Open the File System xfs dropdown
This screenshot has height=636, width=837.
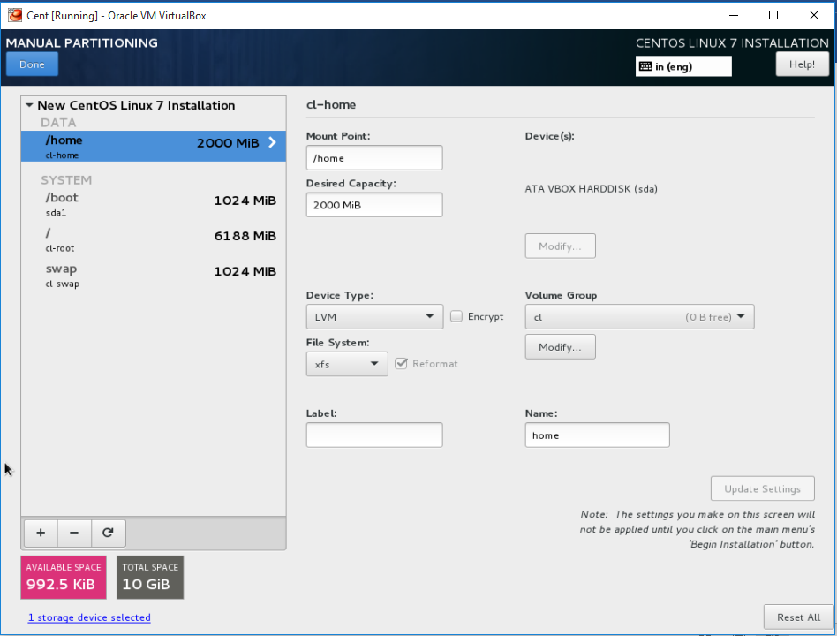pos(347,364)
